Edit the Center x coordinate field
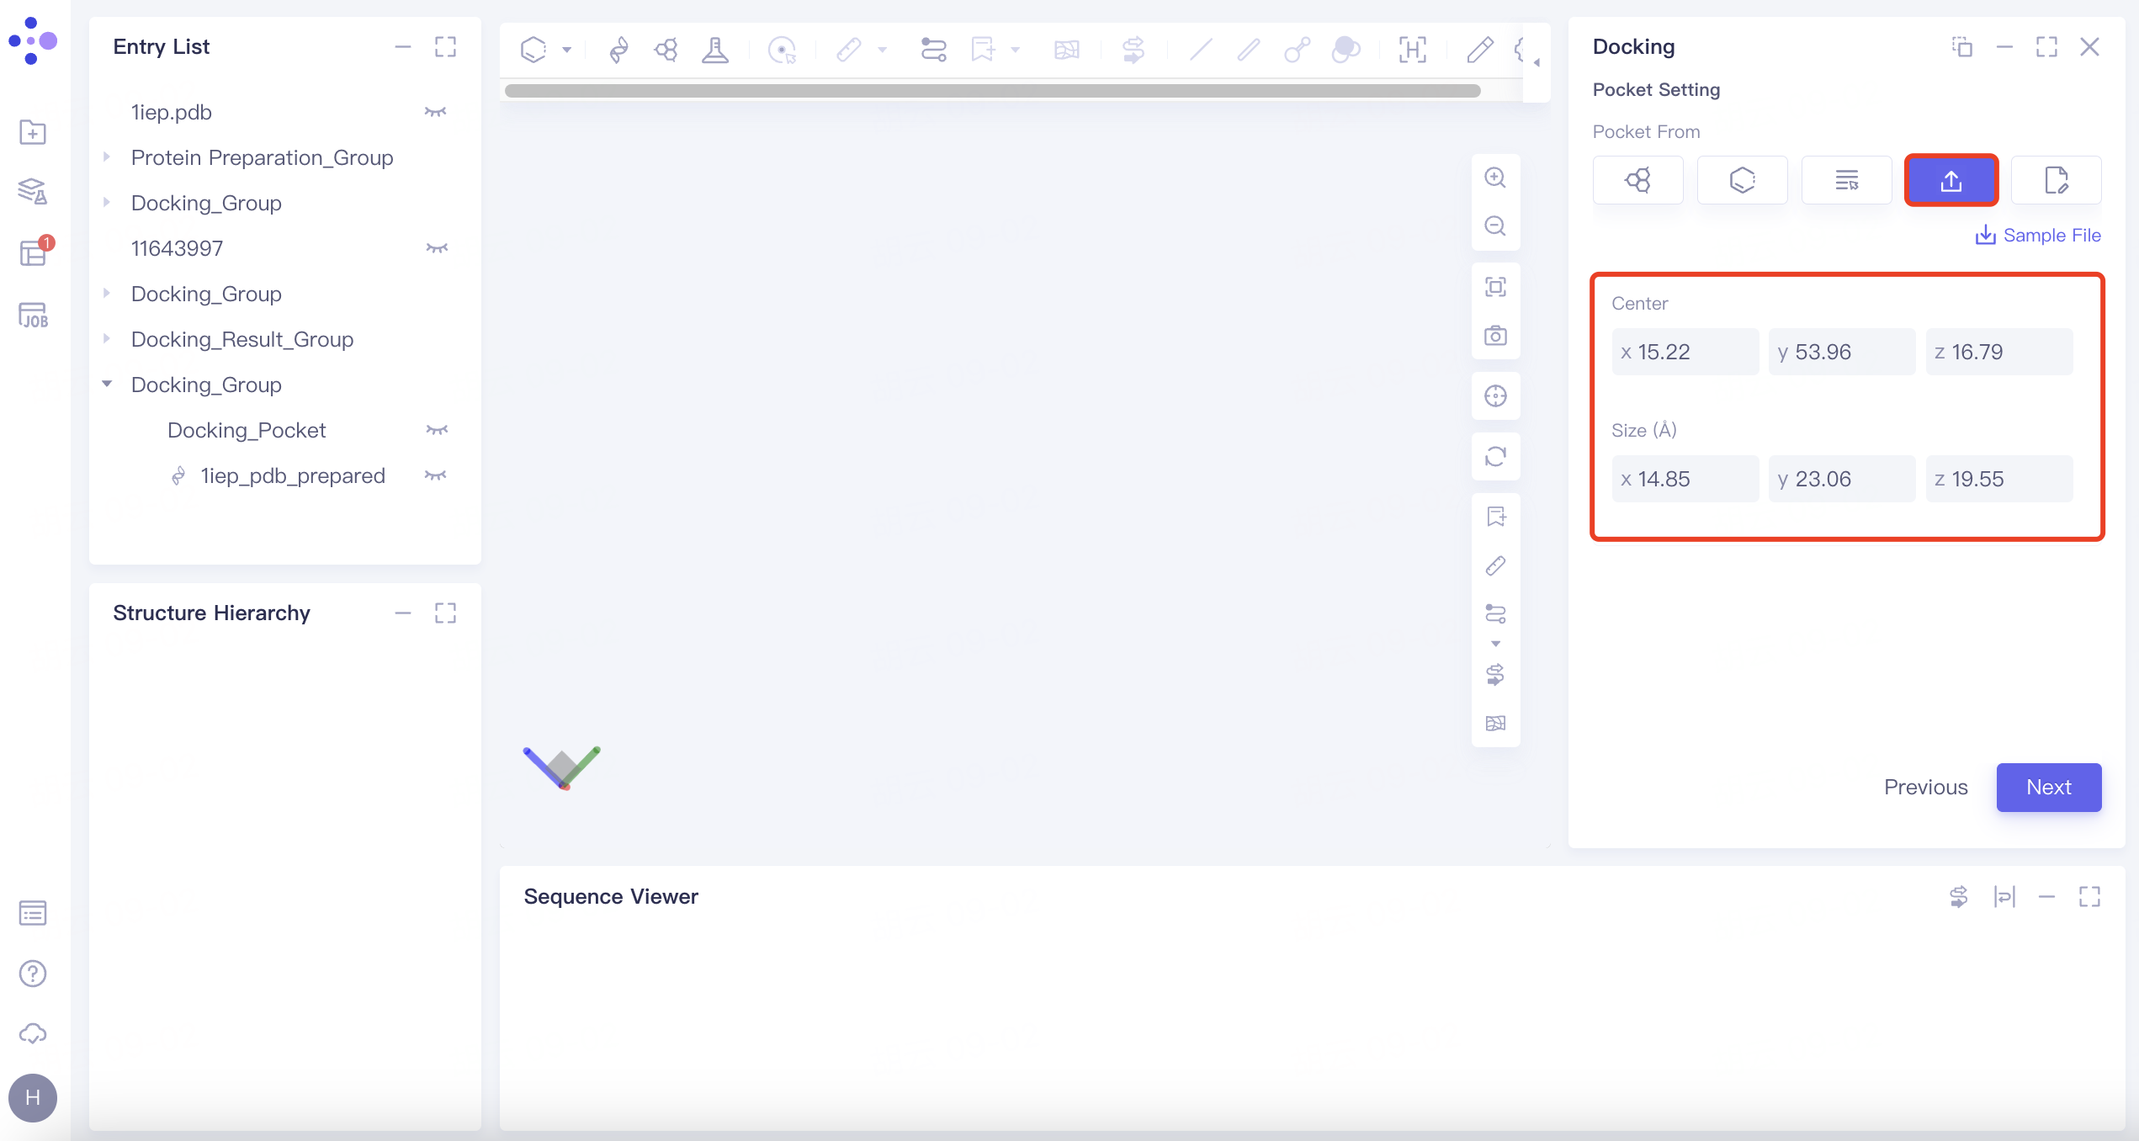The width and height of the screenshot is (2139, 1141). [1685, 351]
